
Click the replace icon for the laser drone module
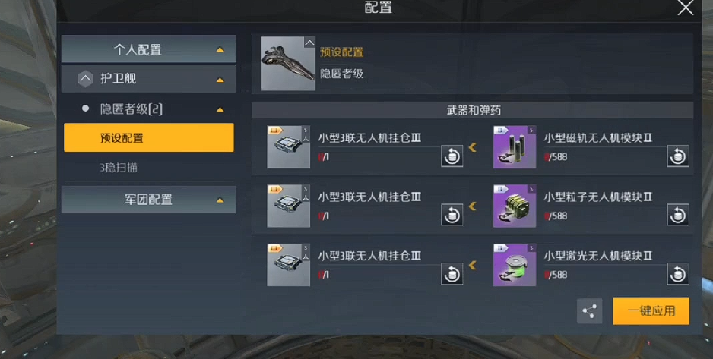pos(677,274)
